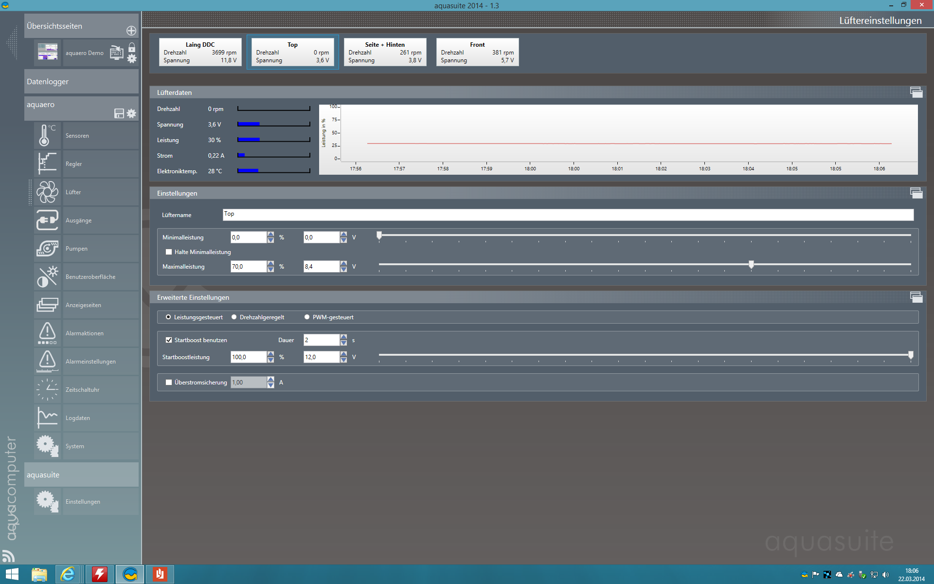Select the PWM-gesteuert radio option

[307, 317]
